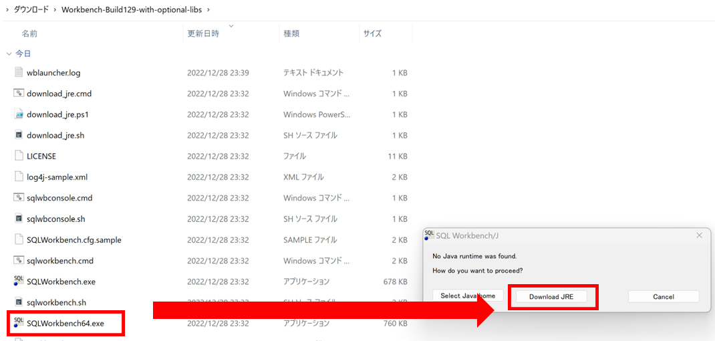Go to ダウンロード in the breadcrumb
The width and height of the screenshot is (715, 341).
31,9
